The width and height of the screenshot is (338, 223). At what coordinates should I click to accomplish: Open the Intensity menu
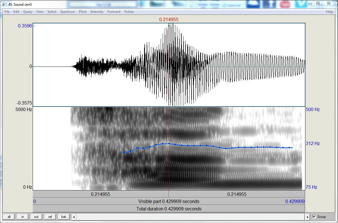(97, 12)
